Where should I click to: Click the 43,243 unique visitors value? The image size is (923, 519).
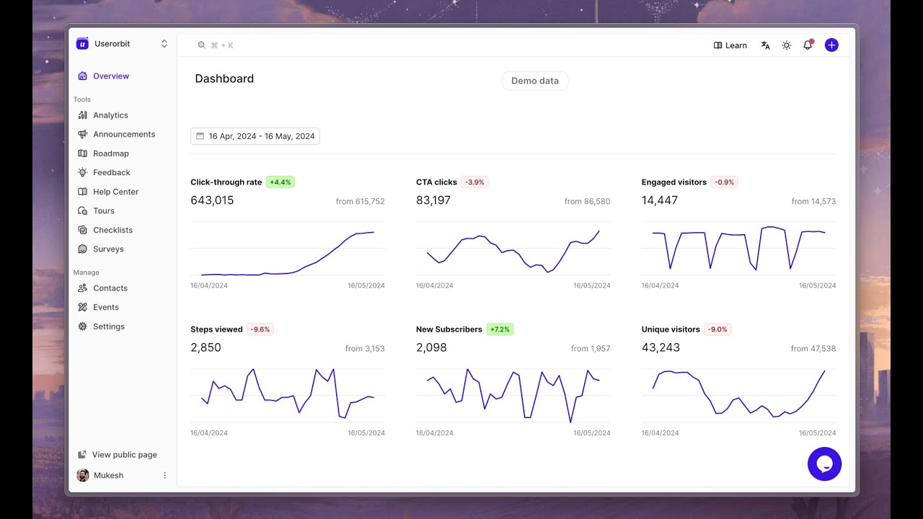click(x=661, y=347)
